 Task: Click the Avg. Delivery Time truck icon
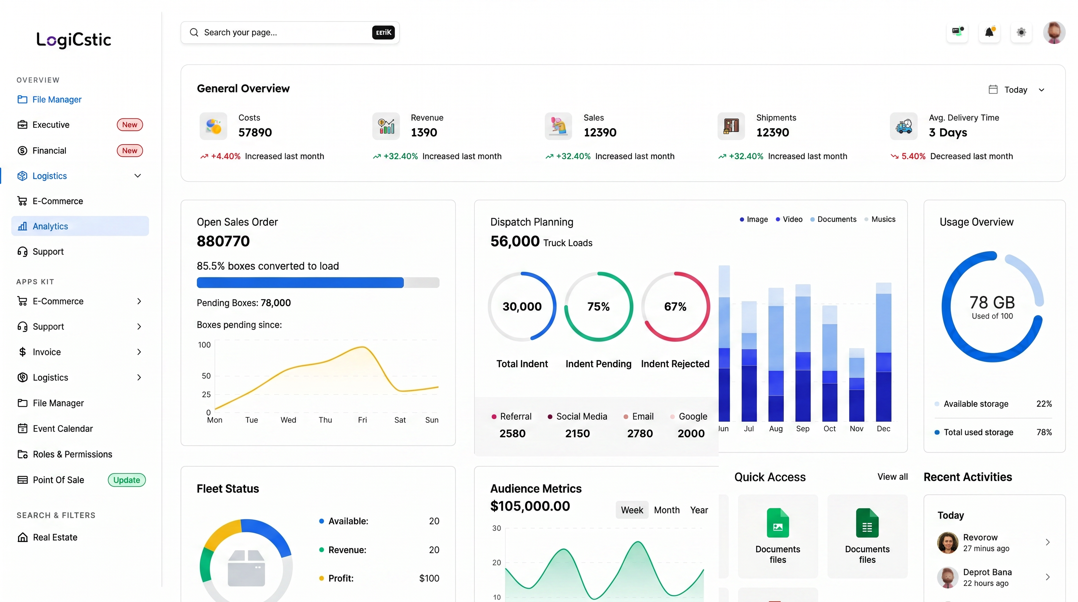tap(904, 125)
